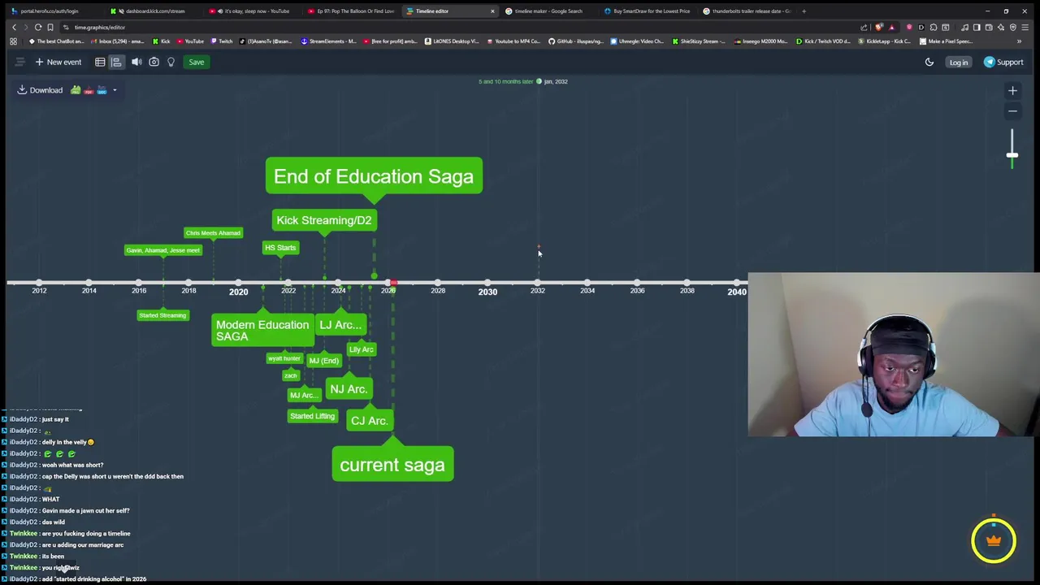Open the Twitch bookmark
Image resolution: width=1040 pixels, height=585 pixels.
click(x=222, y=41)
